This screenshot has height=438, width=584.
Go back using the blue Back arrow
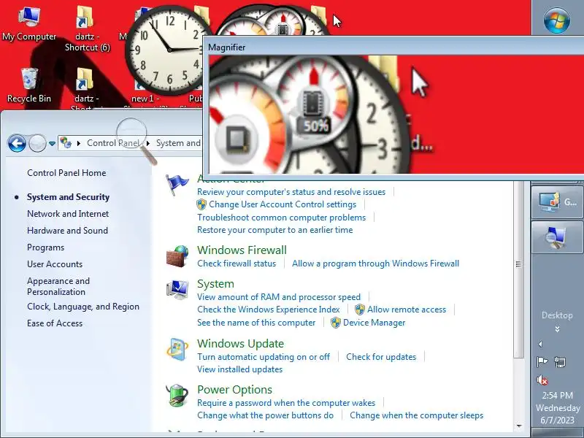point(17,143)
